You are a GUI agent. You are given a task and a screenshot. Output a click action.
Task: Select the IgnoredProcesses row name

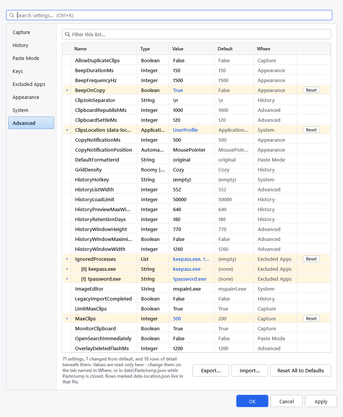pyautogui.click(x=95, y=259)
